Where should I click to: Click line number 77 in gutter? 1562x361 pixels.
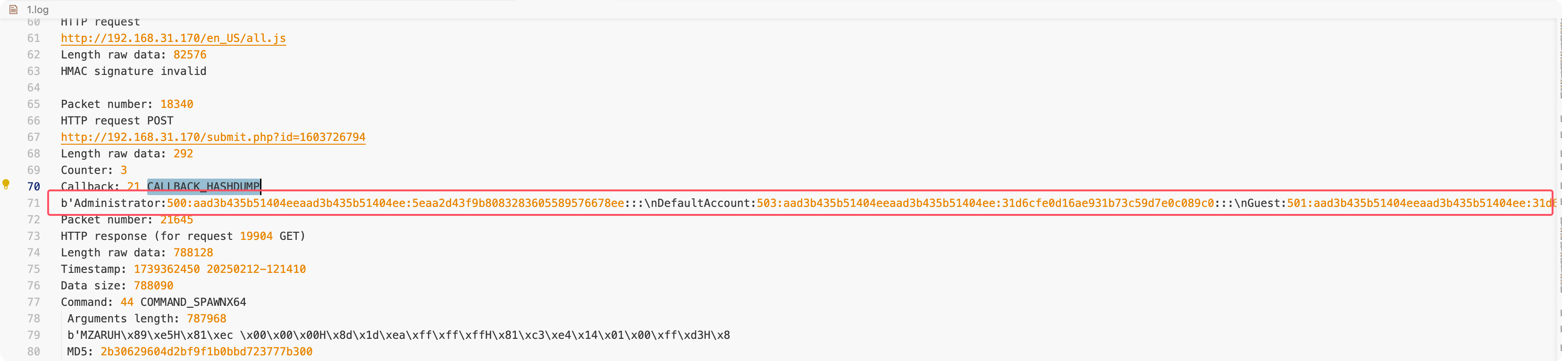pyautogui.click(x=34, y=302)
